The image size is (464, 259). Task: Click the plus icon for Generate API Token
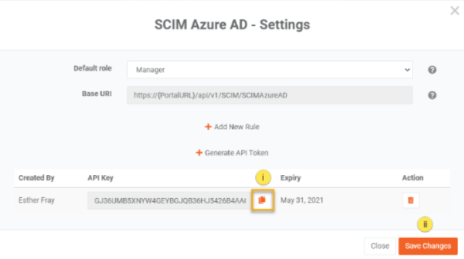coord(199,153)
